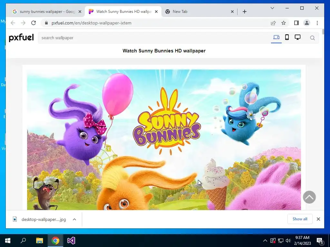Close the Google search tab

pyautogui.click(x=80, y=12)
